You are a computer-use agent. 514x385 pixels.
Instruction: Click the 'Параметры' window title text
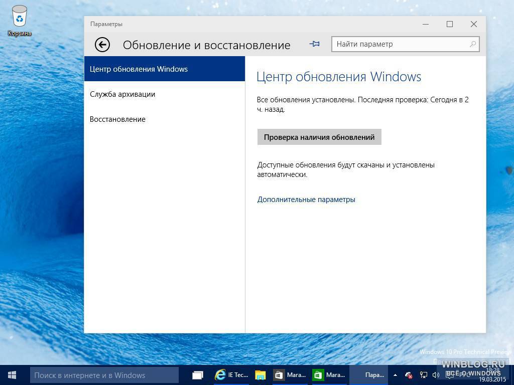pos(106,24)
